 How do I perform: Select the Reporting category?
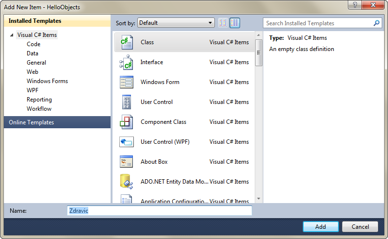click(x=39, y=100)
